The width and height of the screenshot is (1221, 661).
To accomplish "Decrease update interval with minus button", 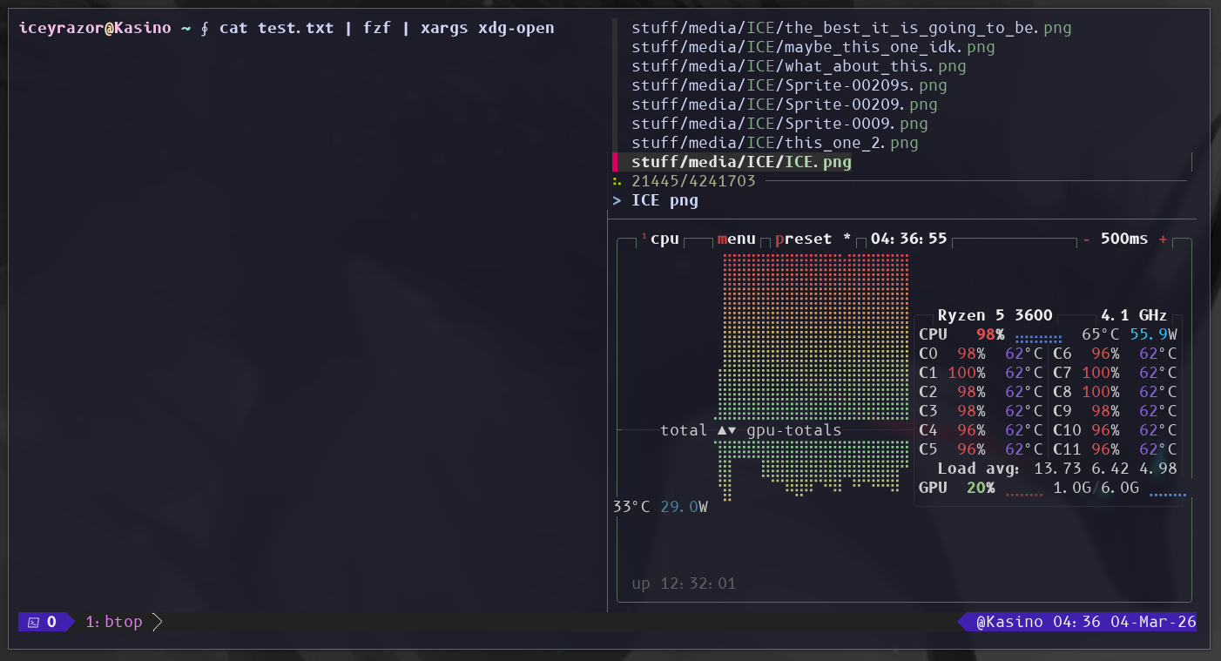I will click(1086, 239).
